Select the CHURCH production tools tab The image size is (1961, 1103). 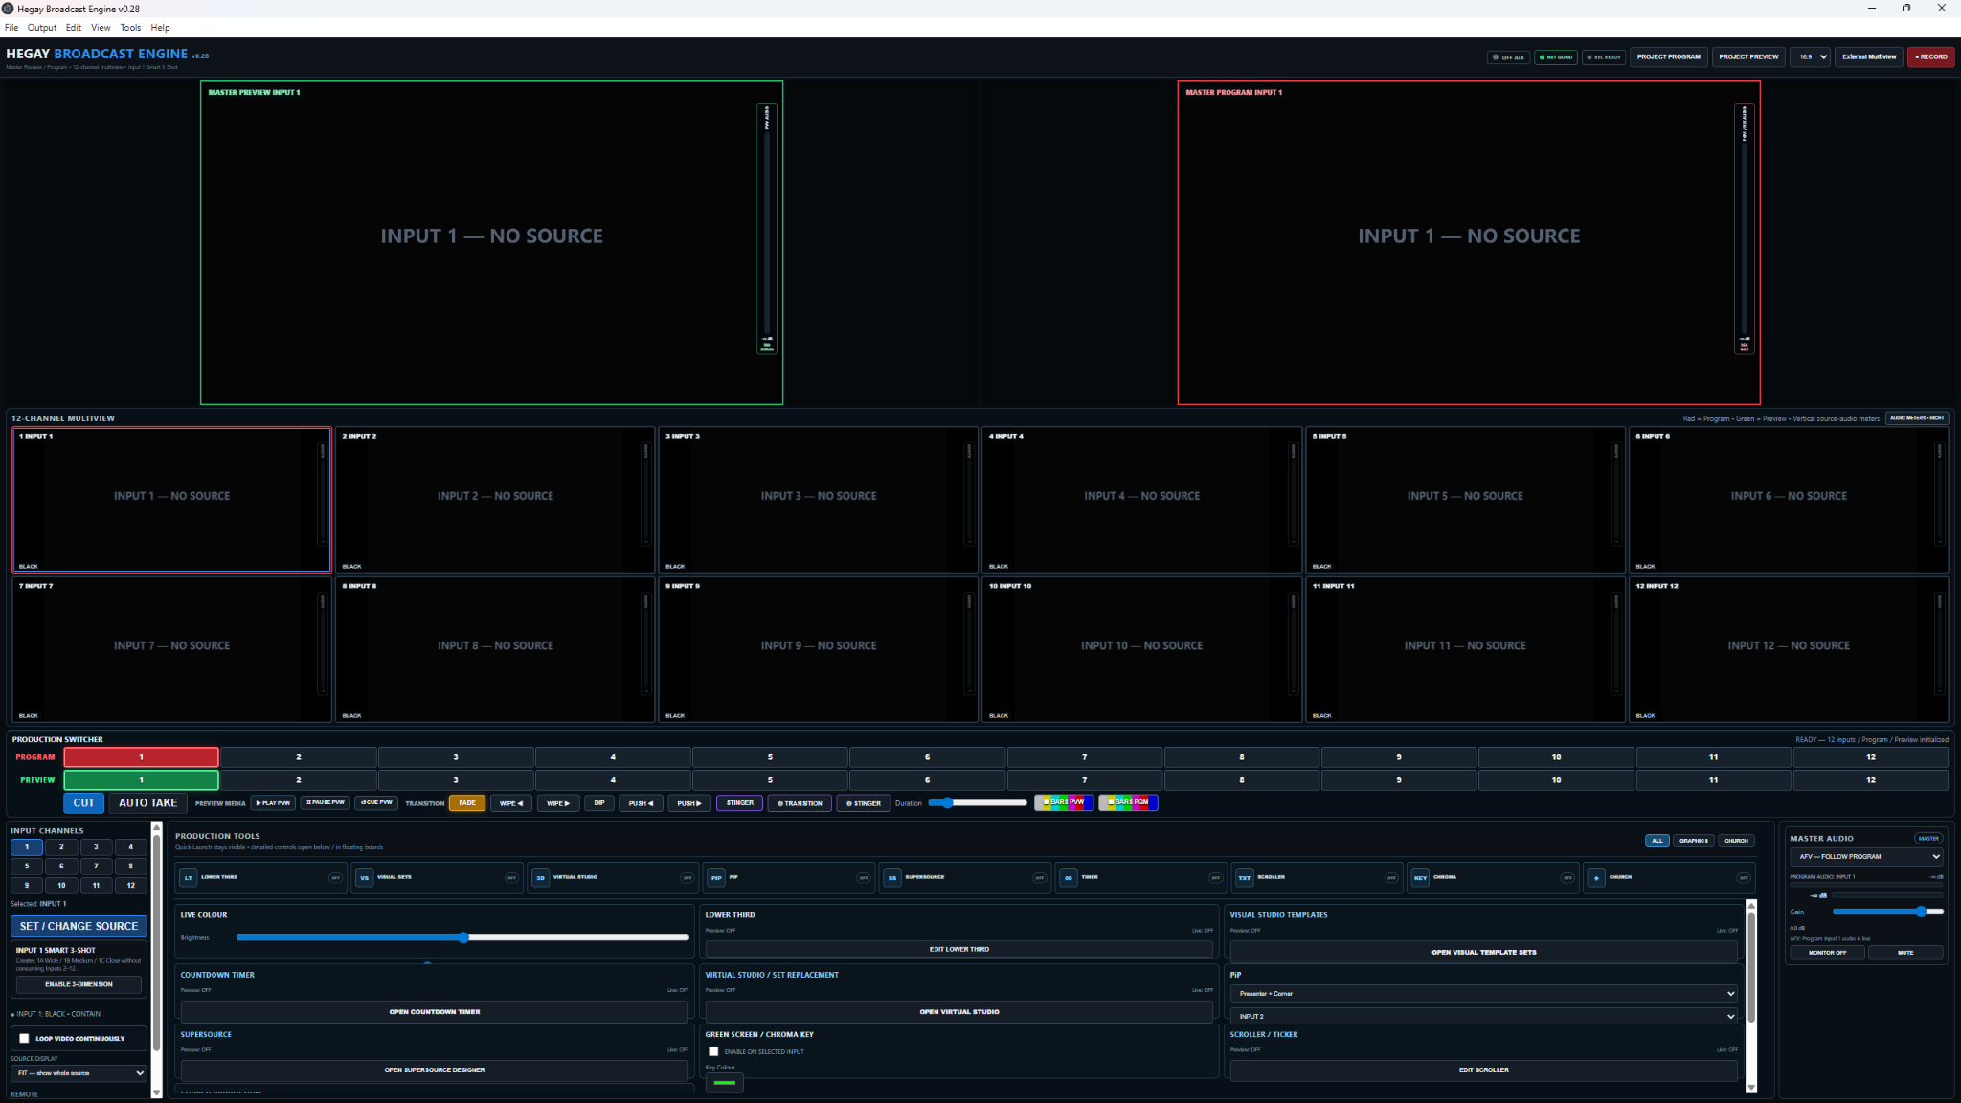tap(1736, 841)
